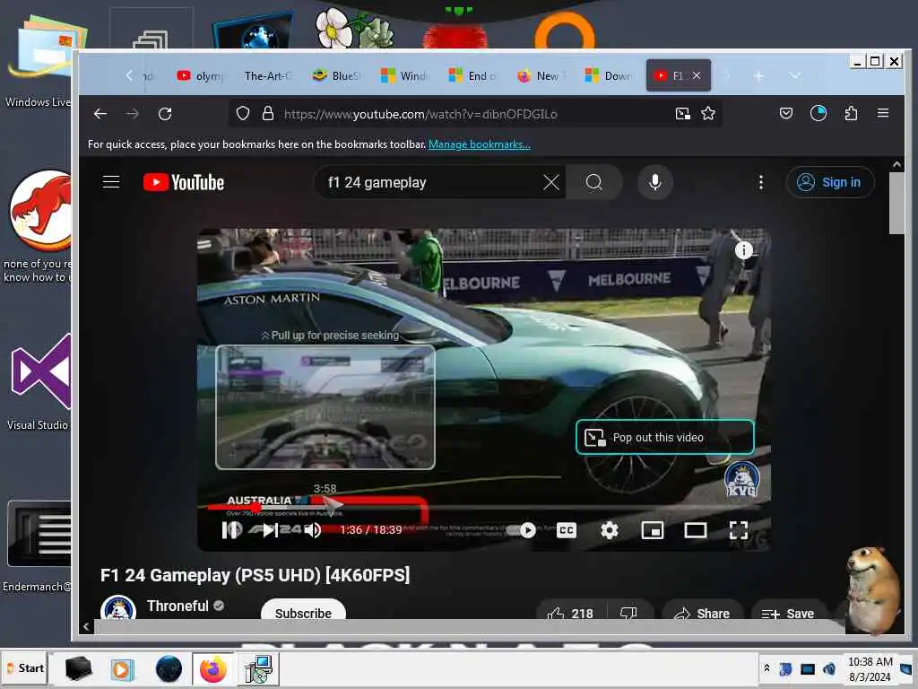Switch to The-Art tab
This screenshot has height=689, width=918.
[267, 75]
